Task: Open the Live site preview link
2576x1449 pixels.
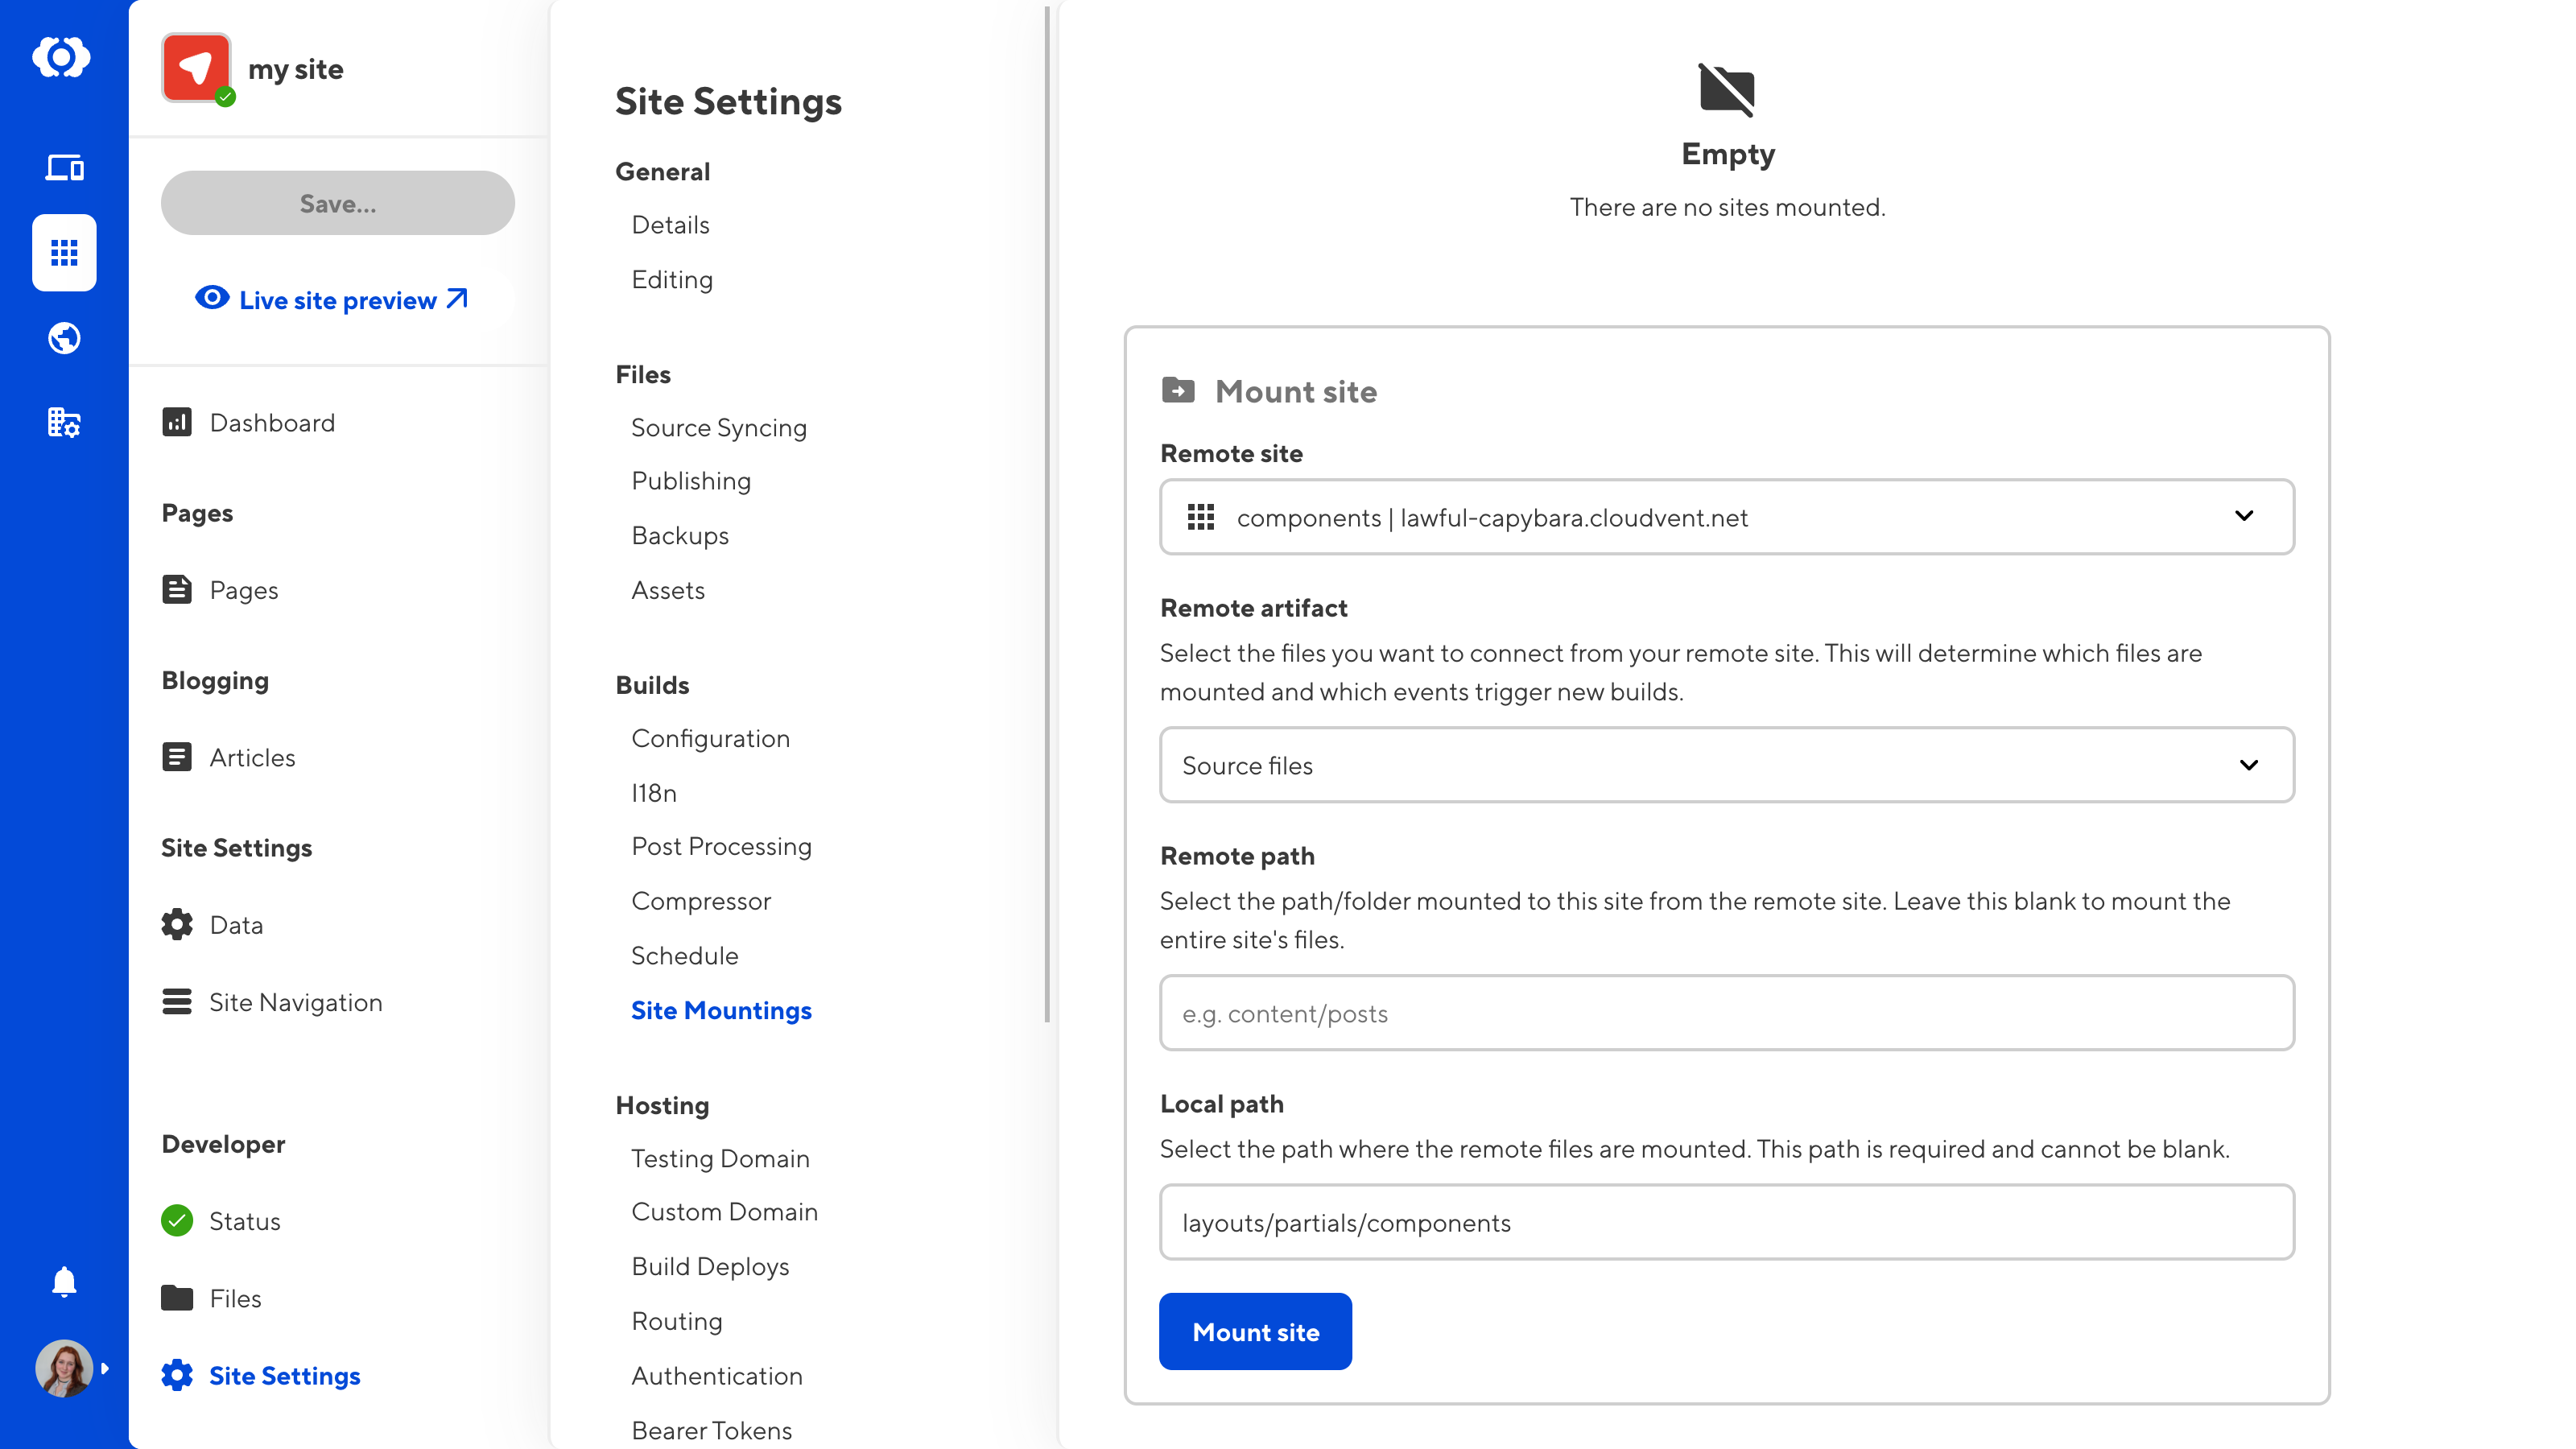Action: tap(337, 300)
